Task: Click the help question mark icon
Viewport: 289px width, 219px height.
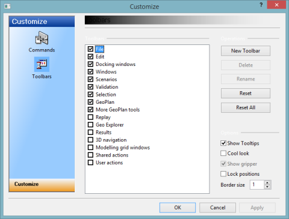Action: click(x=261, y=5)
